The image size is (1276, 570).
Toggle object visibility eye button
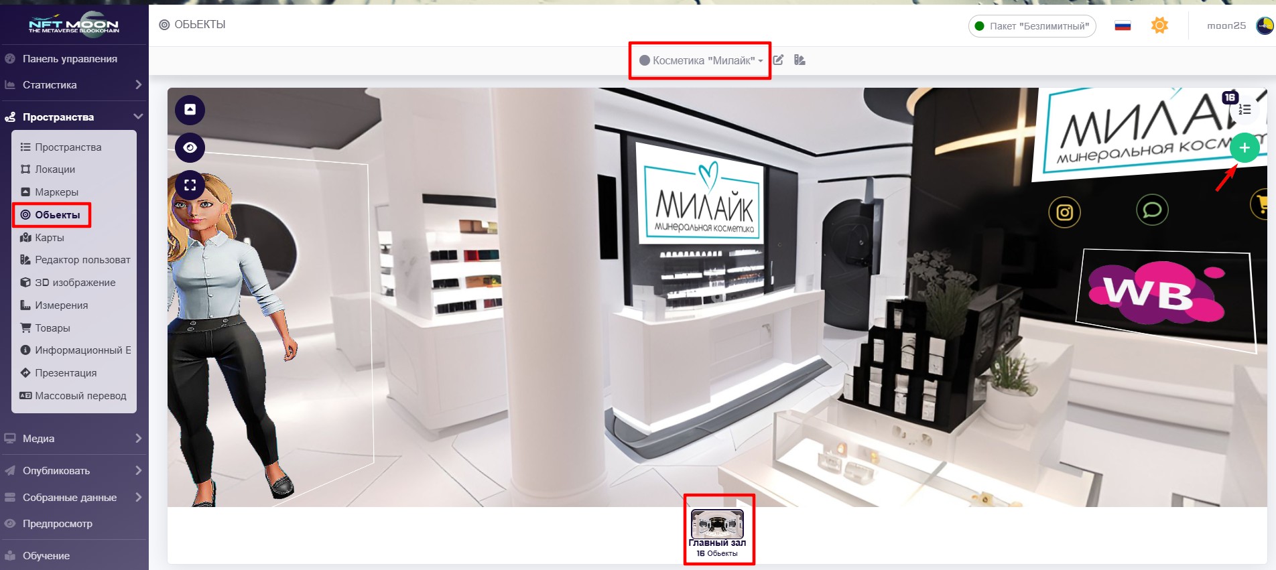tap(190, 147)
